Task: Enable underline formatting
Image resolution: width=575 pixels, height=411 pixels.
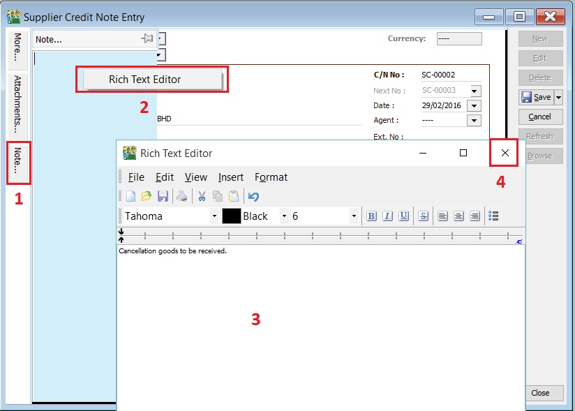Action: (x=403, y=216)
